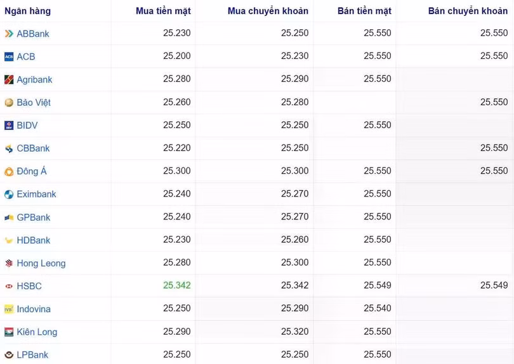Click HSBC's green 25.342 cash buy rate
The width and height of the screenshot is (514, 364).
pos(176,286)
